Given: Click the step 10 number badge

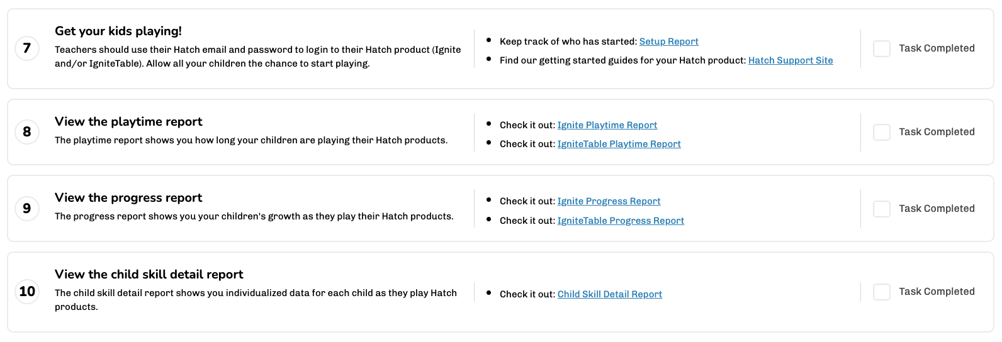Looking at the screenshot, I should coord(27,291).
